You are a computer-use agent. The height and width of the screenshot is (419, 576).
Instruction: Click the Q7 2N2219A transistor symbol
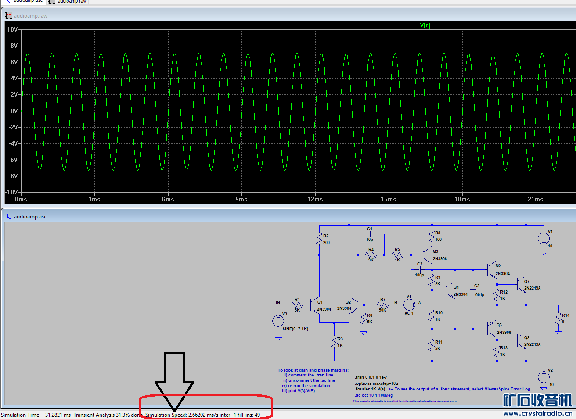tap(522, 285)
